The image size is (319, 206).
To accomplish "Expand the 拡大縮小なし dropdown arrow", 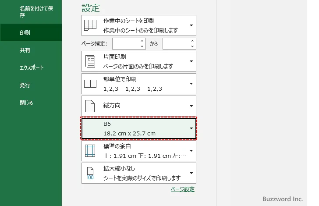I will pos(191,173).
